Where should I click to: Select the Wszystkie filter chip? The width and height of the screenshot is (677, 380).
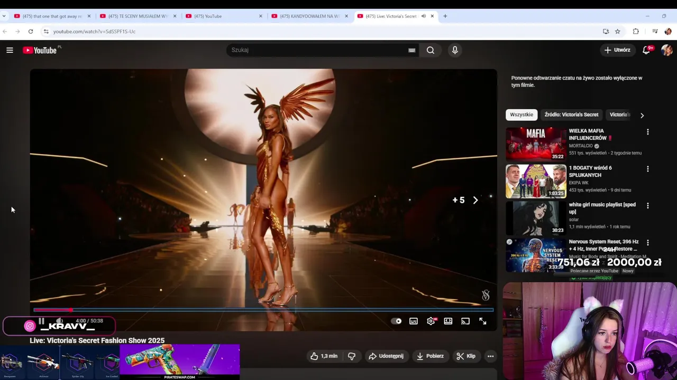click(x=522, y=115)
